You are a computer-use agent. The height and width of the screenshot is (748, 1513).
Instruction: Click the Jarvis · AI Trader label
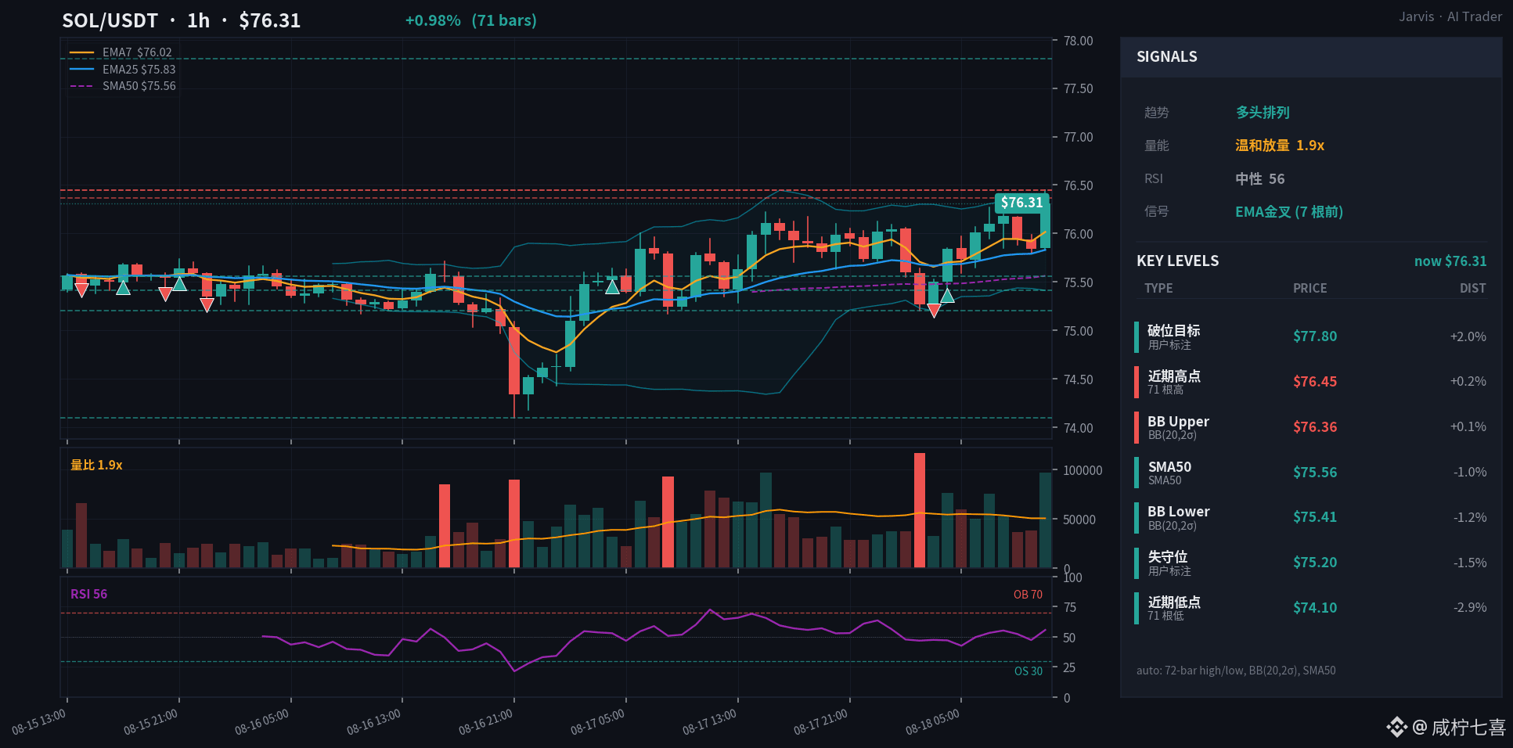1450,16
